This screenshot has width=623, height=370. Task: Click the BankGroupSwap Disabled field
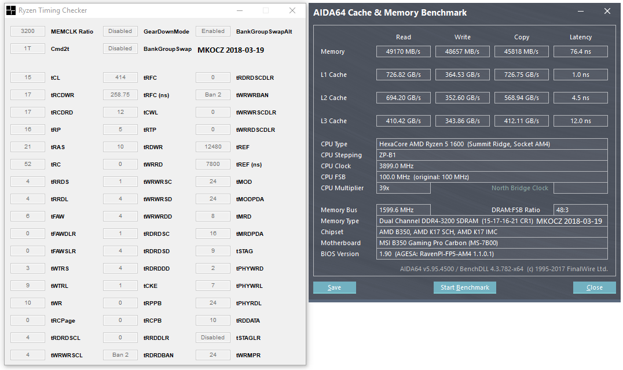click(120, 49)
